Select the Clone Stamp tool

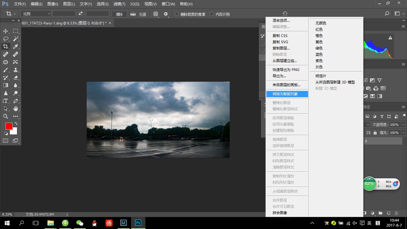point(15,70)
